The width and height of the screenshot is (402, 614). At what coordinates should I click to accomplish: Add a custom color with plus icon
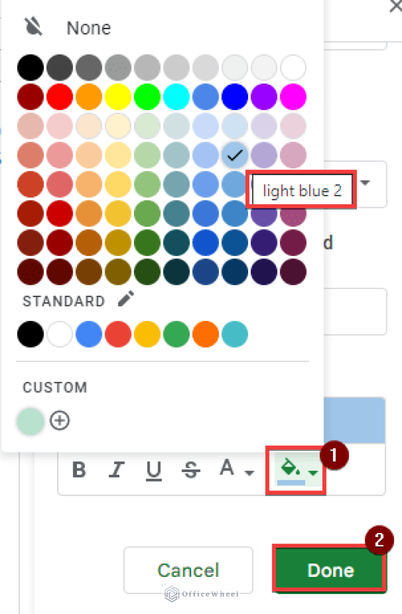pos(60,420)
